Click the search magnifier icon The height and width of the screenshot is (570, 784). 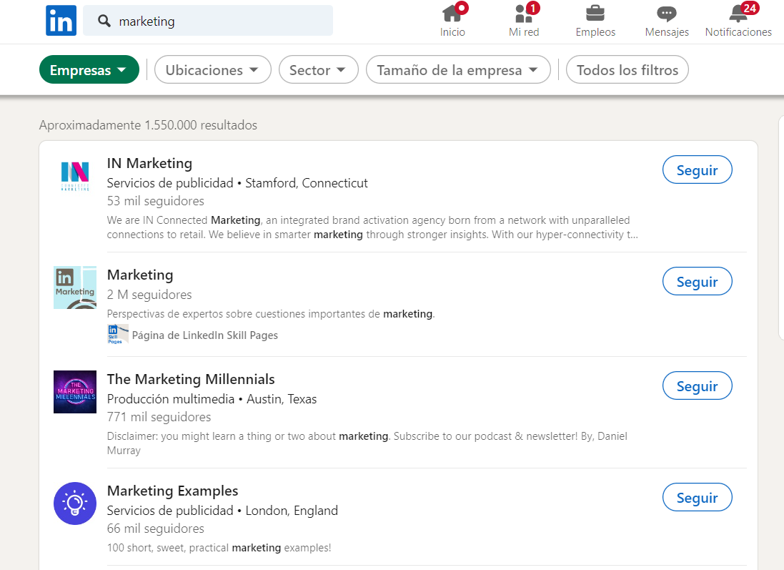point(104,21)
